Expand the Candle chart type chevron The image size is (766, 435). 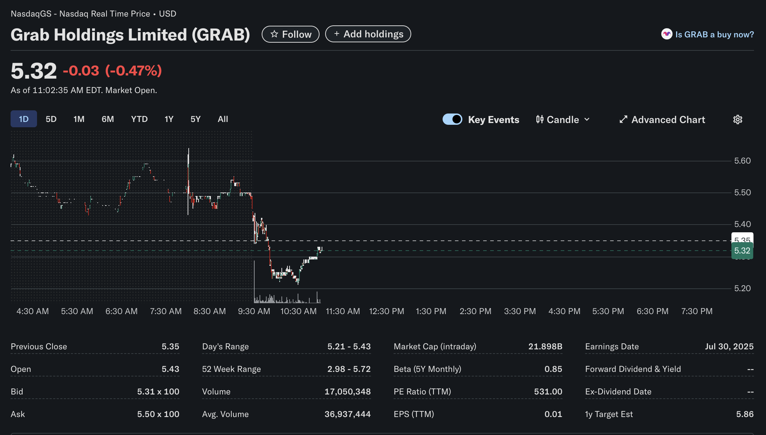587,120
